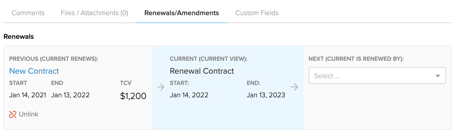Select the Renewals/Amendments tab
This screenshot has height=135, width=455.
(x=182, y=13)
